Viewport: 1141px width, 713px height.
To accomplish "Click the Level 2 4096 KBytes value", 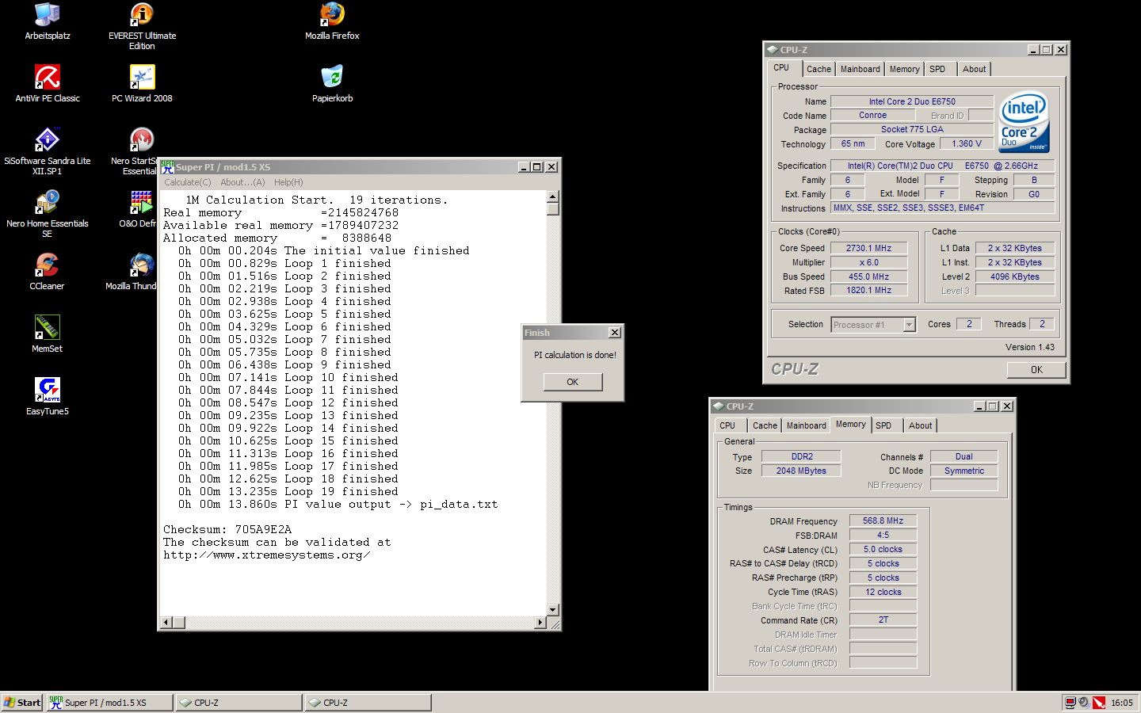I will (1015, 276).
